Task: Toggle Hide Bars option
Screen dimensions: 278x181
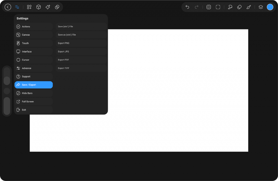Action: coord(33,93)
